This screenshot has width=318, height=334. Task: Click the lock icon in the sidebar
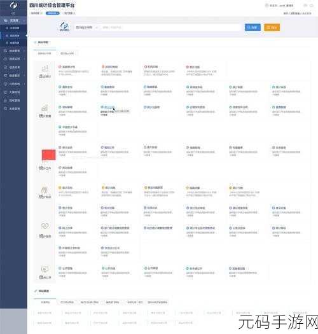6,101
